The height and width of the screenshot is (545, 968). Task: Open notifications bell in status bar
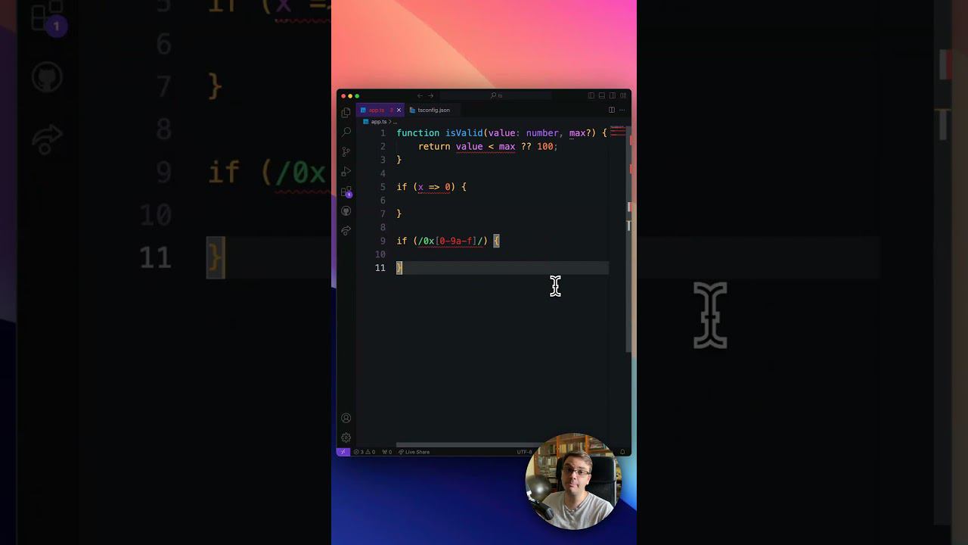click(x=622, y=452)
